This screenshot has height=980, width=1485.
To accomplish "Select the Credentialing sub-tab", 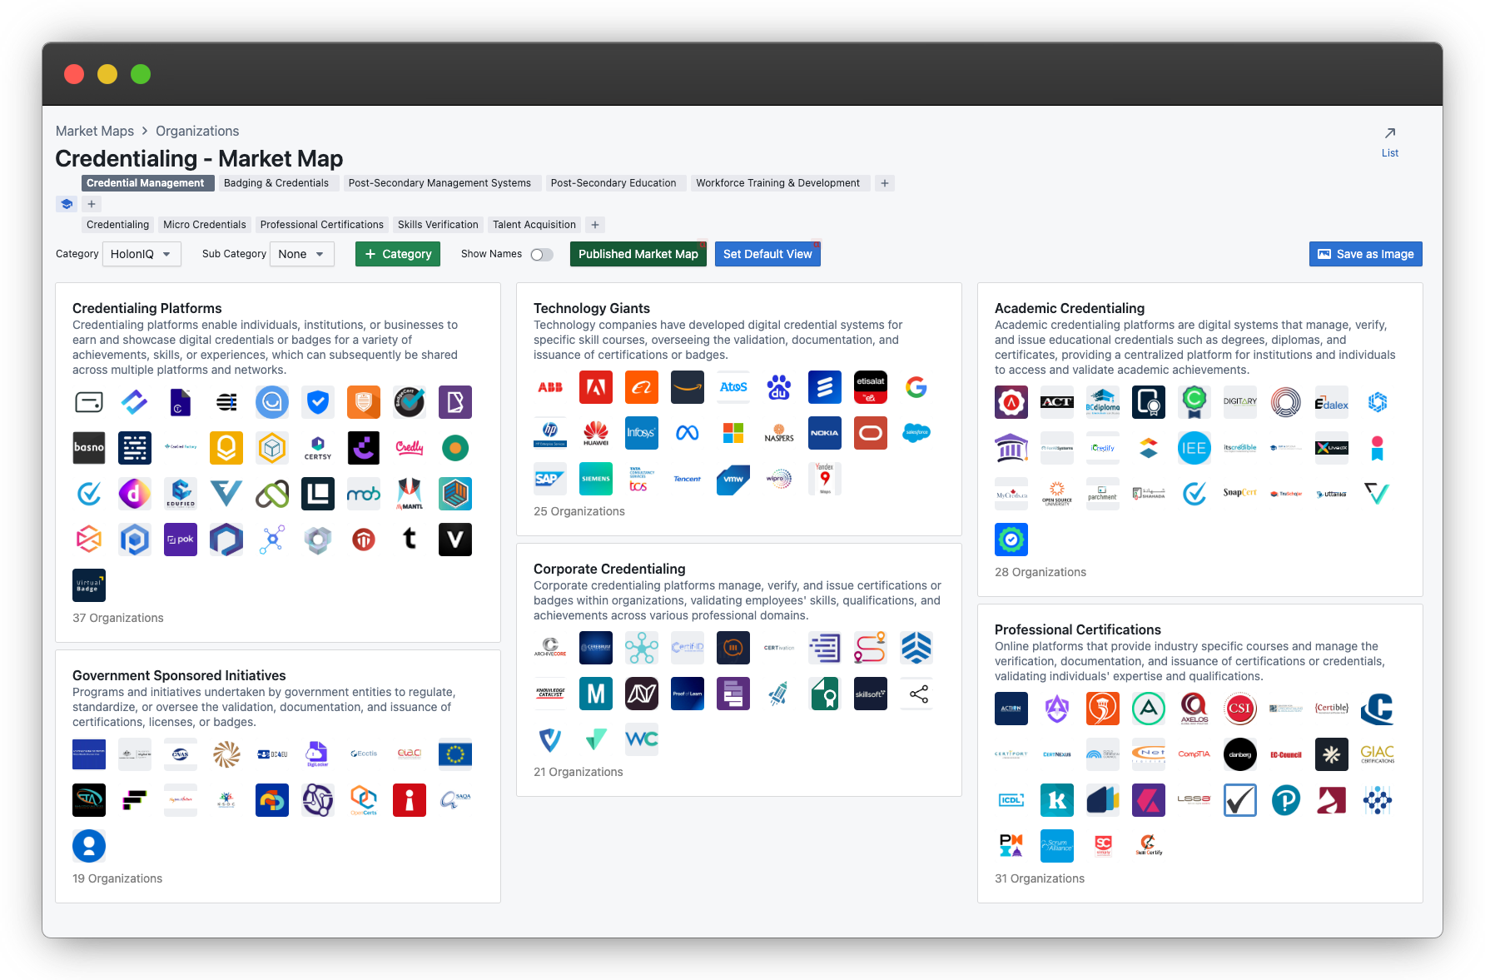I will [x=118, y=225].
